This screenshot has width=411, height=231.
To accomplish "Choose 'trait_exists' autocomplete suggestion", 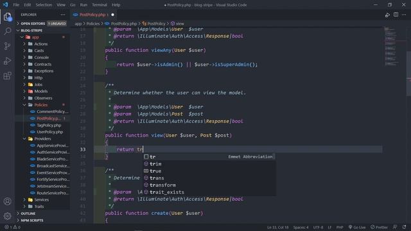I will click(209, 193).
